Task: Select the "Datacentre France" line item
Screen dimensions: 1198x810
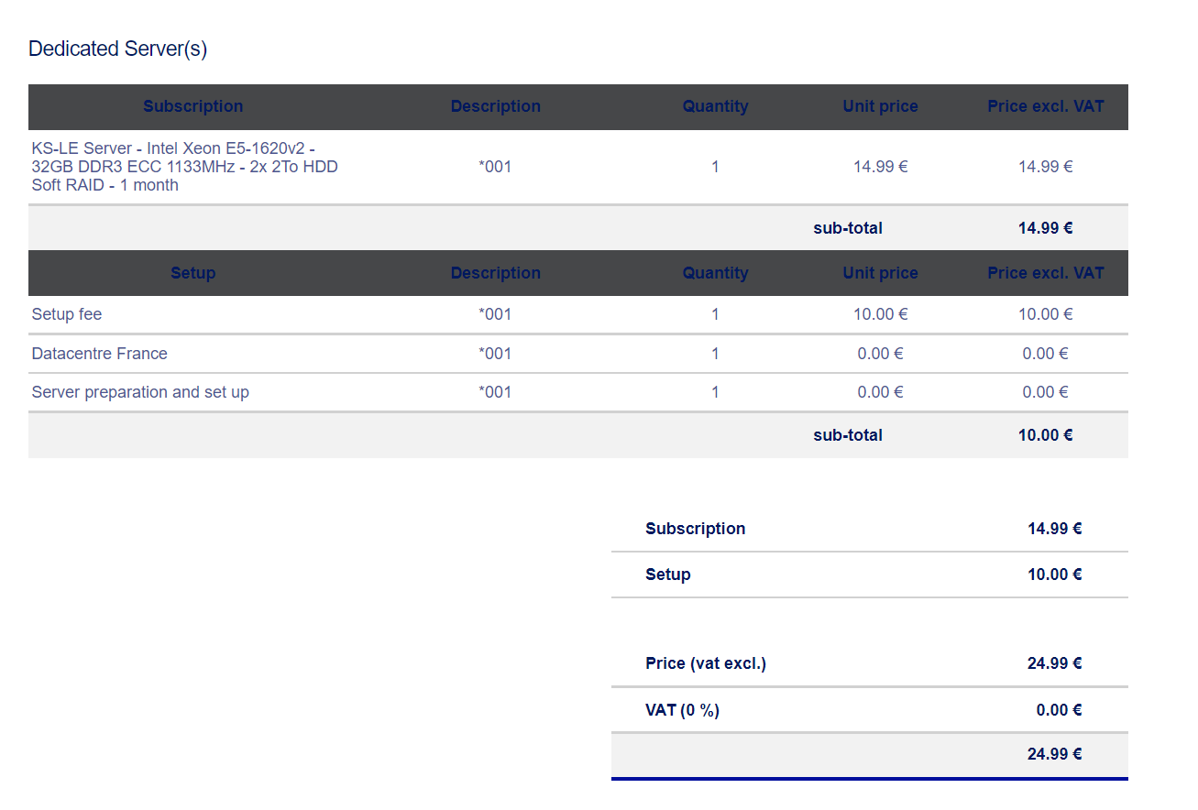Action: pos(100,354)
